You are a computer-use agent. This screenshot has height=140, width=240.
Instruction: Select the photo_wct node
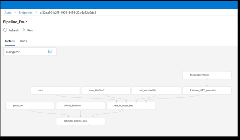click(30, 106)
